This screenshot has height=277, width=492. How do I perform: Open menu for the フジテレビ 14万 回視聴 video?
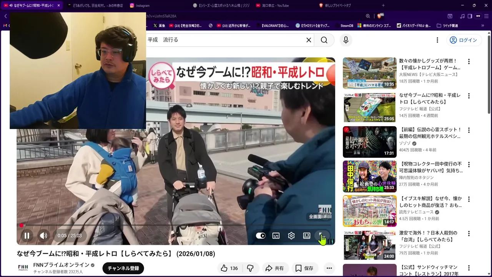[469, 96]
